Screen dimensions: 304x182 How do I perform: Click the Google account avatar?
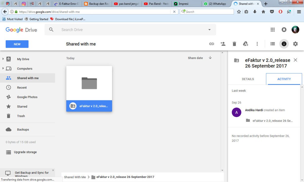pyautogui.click(x=295, y=30)
